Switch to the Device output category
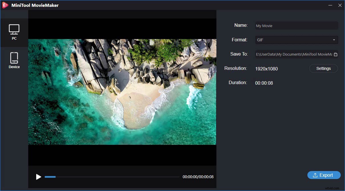 click(x=14, y=60)
